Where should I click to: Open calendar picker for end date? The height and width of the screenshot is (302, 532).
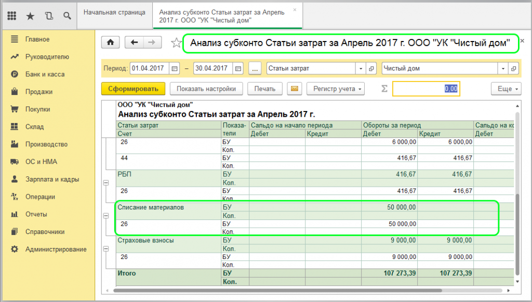coord(238,68)
